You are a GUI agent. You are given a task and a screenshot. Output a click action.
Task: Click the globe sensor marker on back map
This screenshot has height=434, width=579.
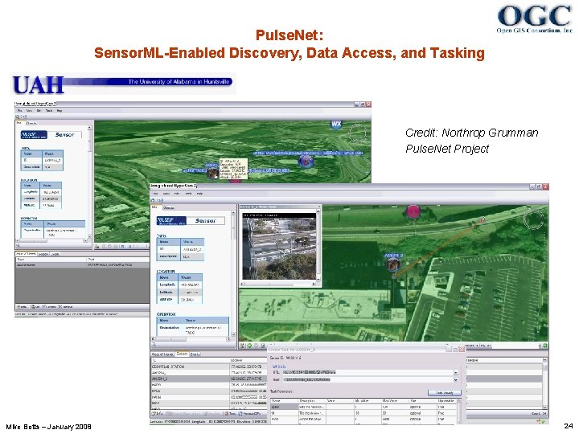306,162
